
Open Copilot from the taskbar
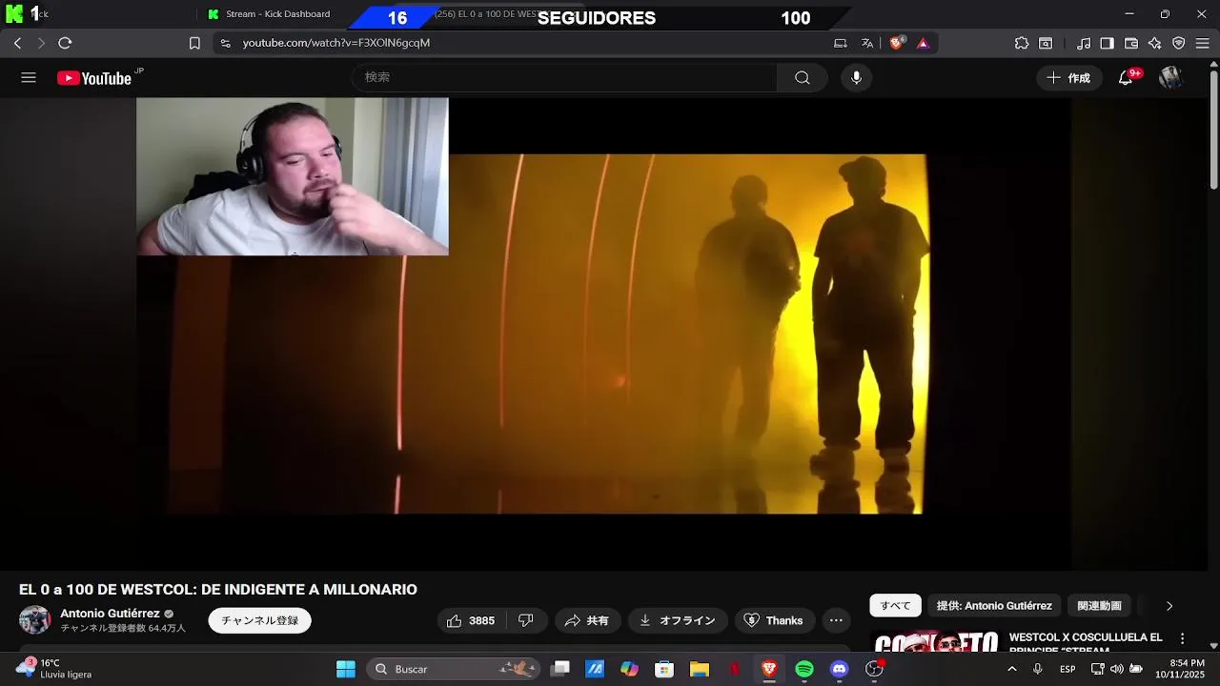pos(629,669)
